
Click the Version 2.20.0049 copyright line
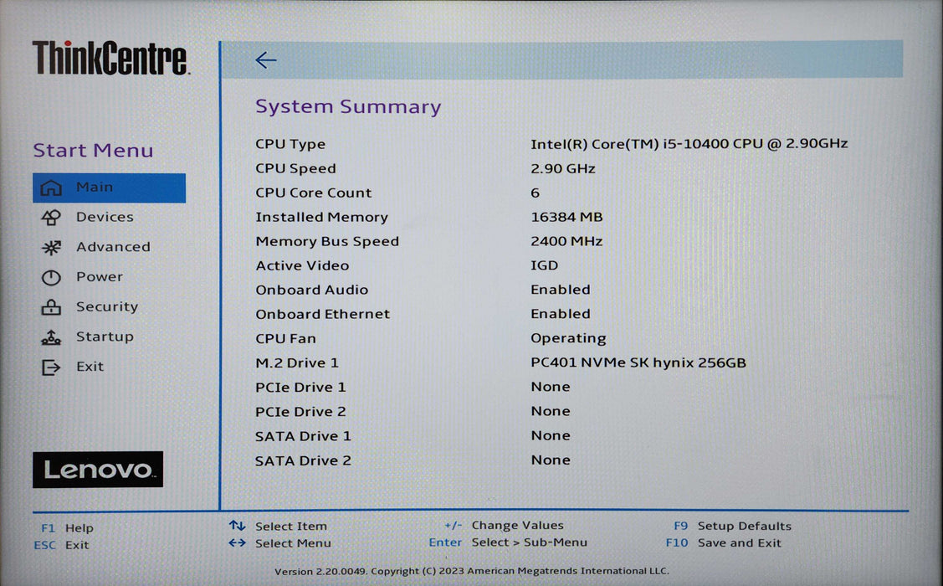(472, 571)
